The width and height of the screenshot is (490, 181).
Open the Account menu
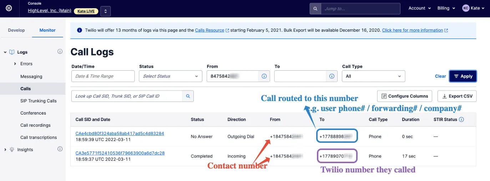pos(420,8)
